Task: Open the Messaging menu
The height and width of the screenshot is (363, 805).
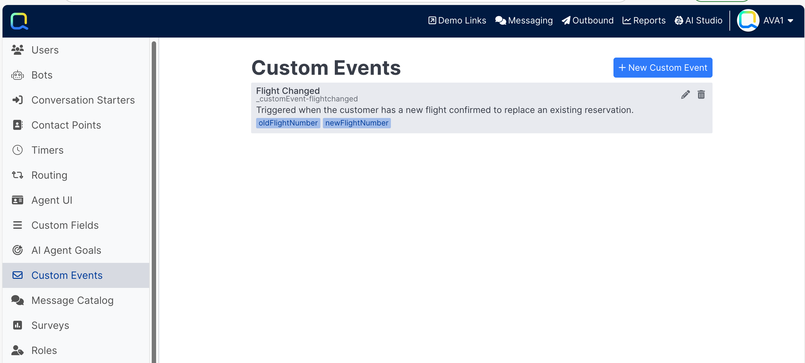Action: [x=524, y=21]
